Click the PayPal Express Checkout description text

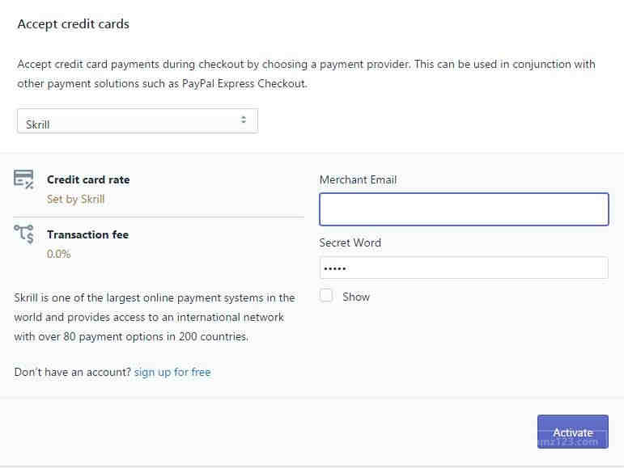point(307,74)
